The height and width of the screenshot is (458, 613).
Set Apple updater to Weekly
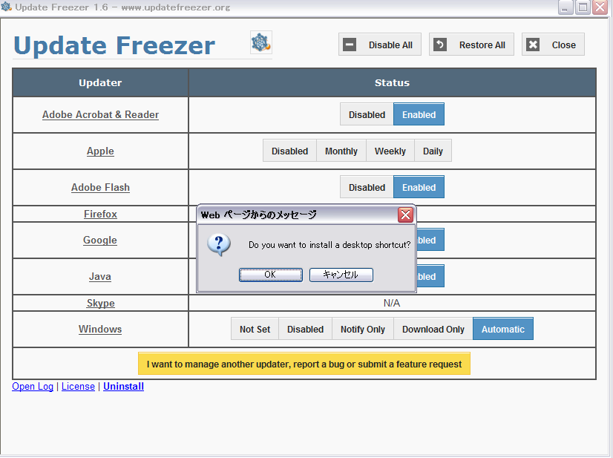click(x=390, y=151)
